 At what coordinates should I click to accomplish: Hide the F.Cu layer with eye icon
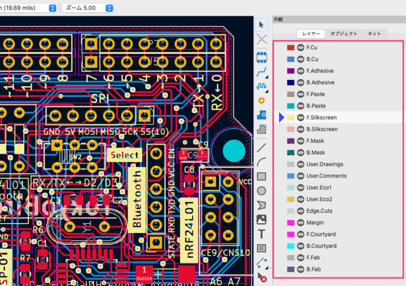[301, 48]
